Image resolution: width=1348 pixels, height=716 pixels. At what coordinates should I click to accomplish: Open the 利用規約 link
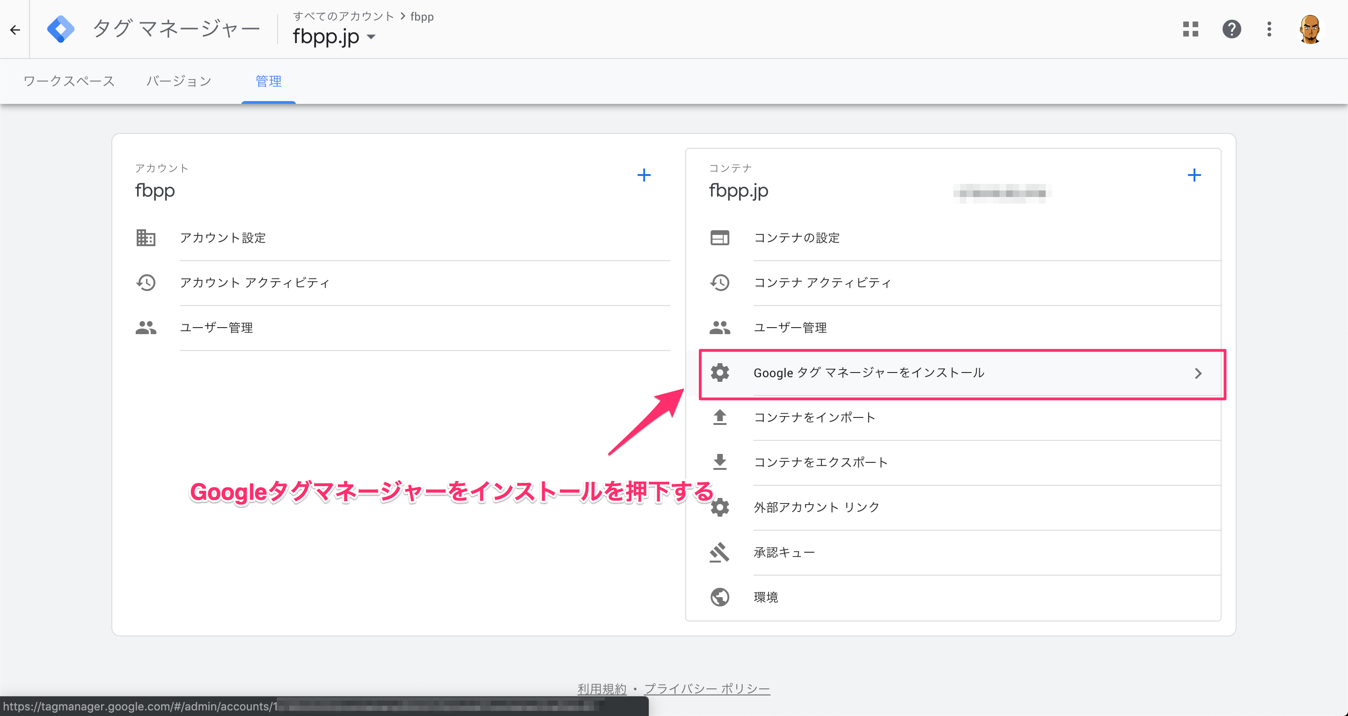tap(602, 689)
